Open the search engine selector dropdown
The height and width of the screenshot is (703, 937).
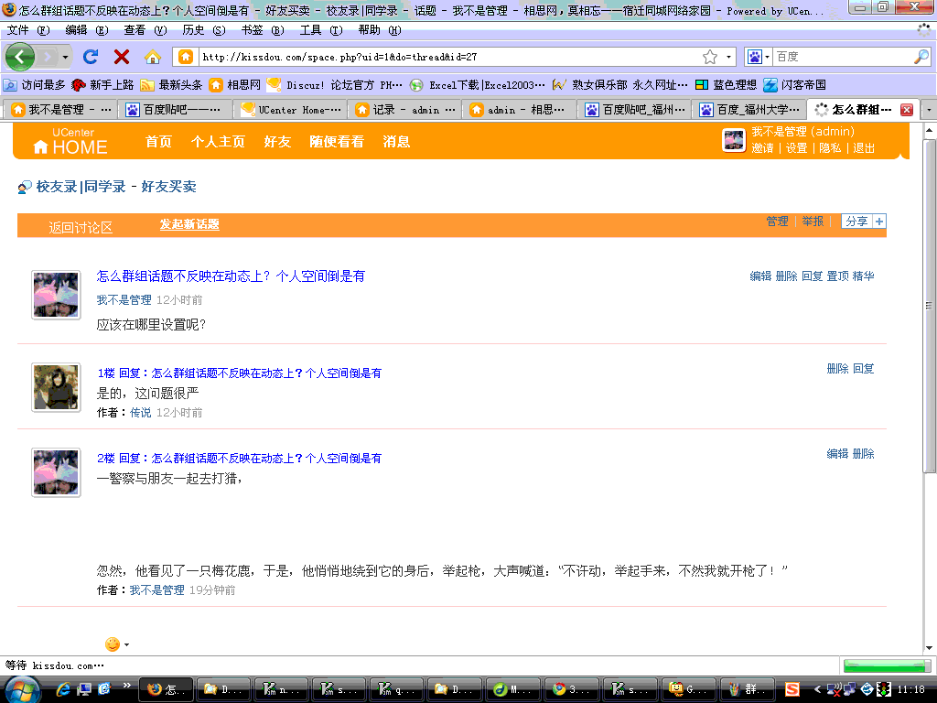click(x=759, y=57)
